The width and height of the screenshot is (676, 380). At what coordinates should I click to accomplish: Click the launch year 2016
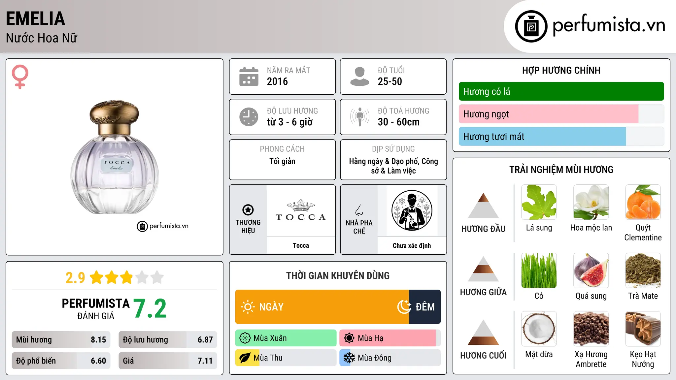277,81
